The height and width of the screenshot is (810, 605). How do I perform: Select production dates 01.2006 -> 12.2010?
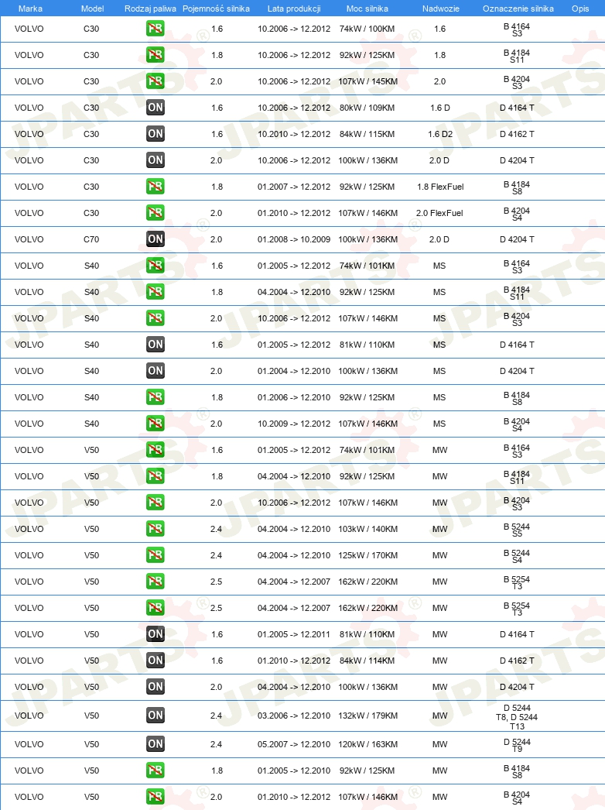tap(294, 397)
